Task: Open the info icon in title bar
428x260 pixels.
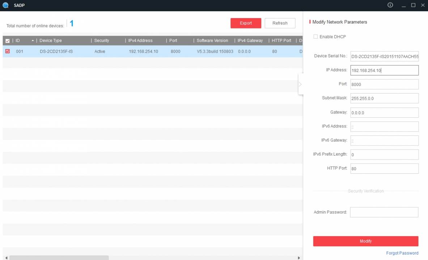Action: [x=390, y=5]
